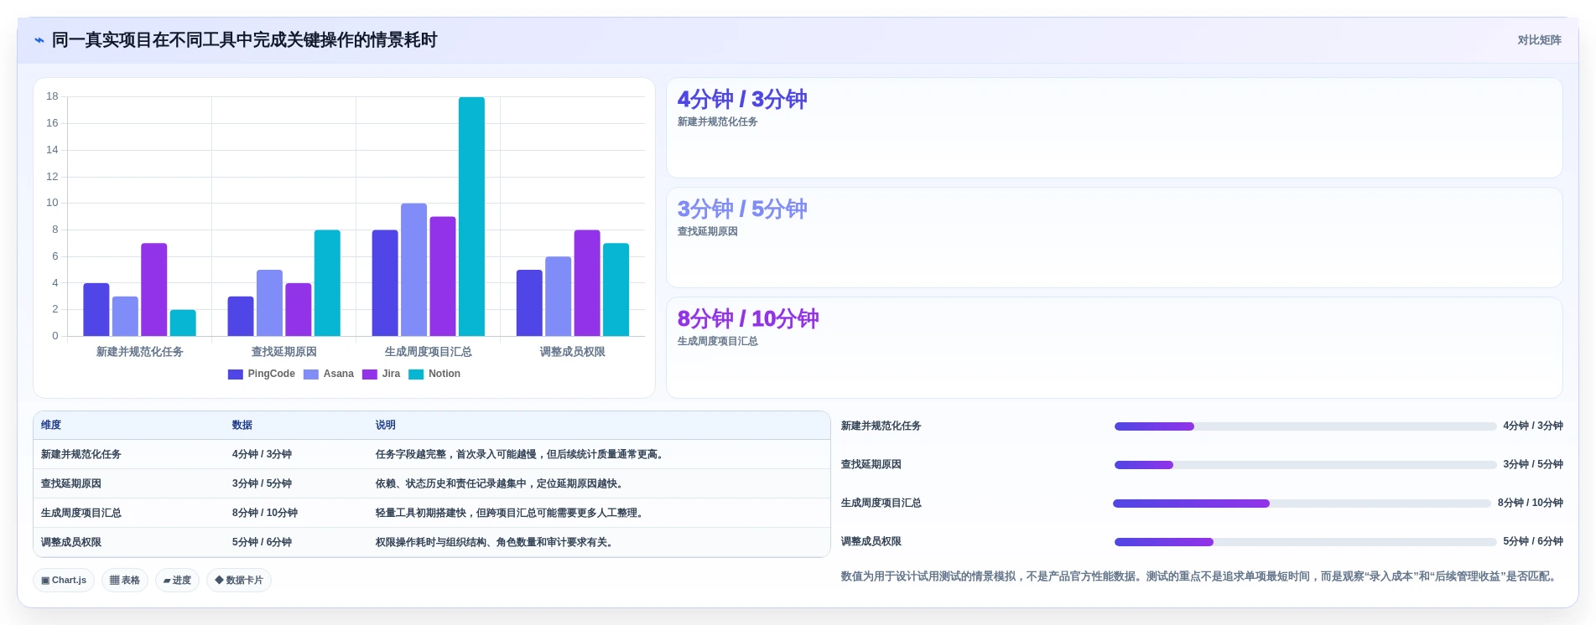Click the 生成周度项目汇总 progress bar

pos(1302,504)
